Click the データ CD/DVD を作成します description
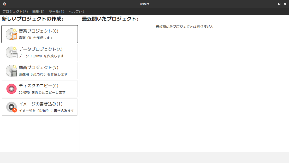 pos(41,56)
